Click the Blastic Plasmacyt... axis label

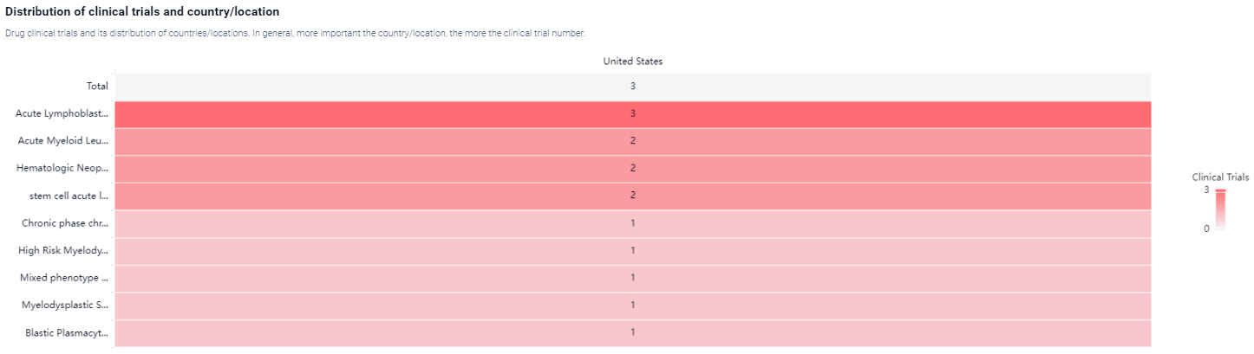pyautogui.click(x=67, y=332)
